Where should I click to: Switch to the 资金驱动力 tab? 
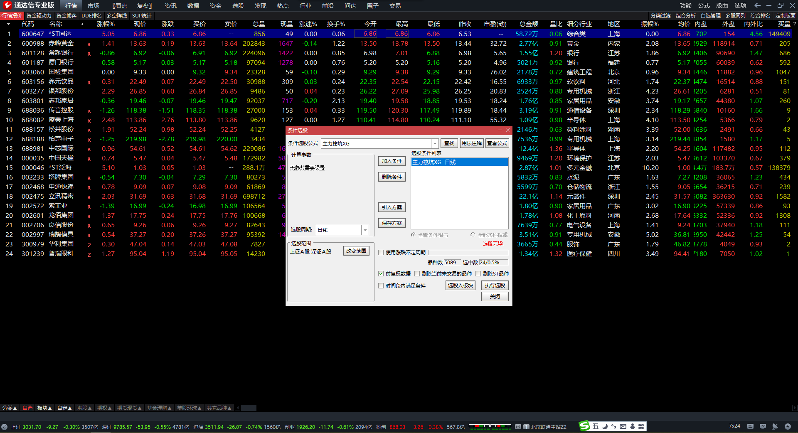coord(39,15)
